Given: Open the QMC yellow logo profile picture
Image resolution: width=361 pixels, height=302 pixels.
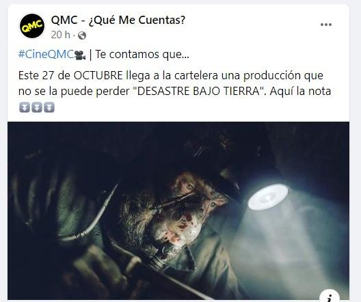Looking at the screenshot, I should coord(32,26).
